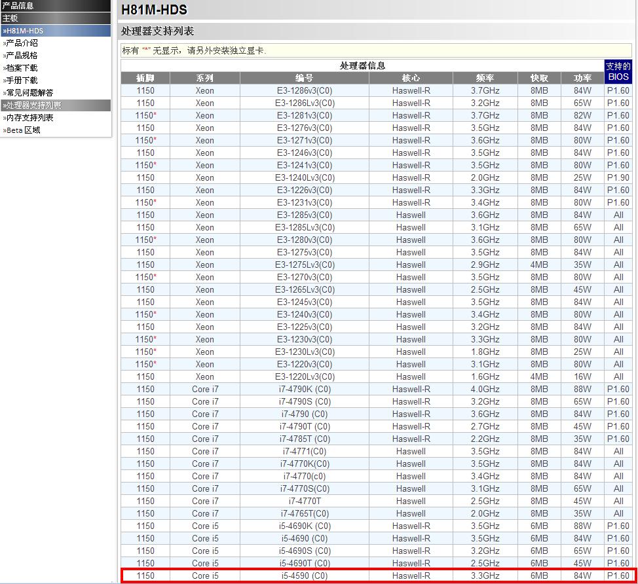Click the 支持的 BIOS column header
Viewport: 638px width, 584px height.
[618, 71]
